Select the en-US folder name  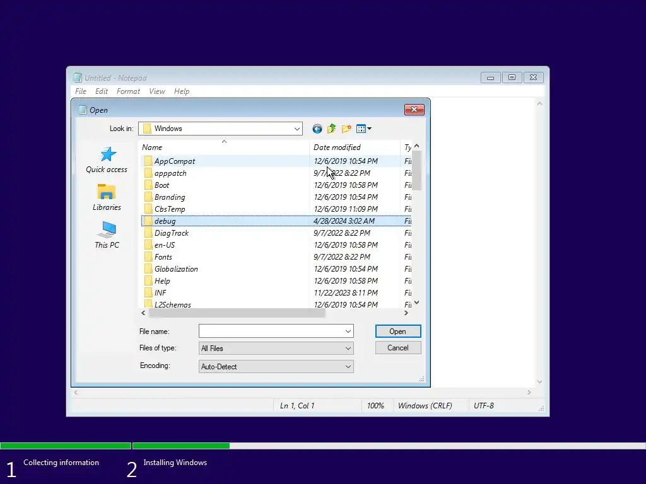click(x=165, y=245)
